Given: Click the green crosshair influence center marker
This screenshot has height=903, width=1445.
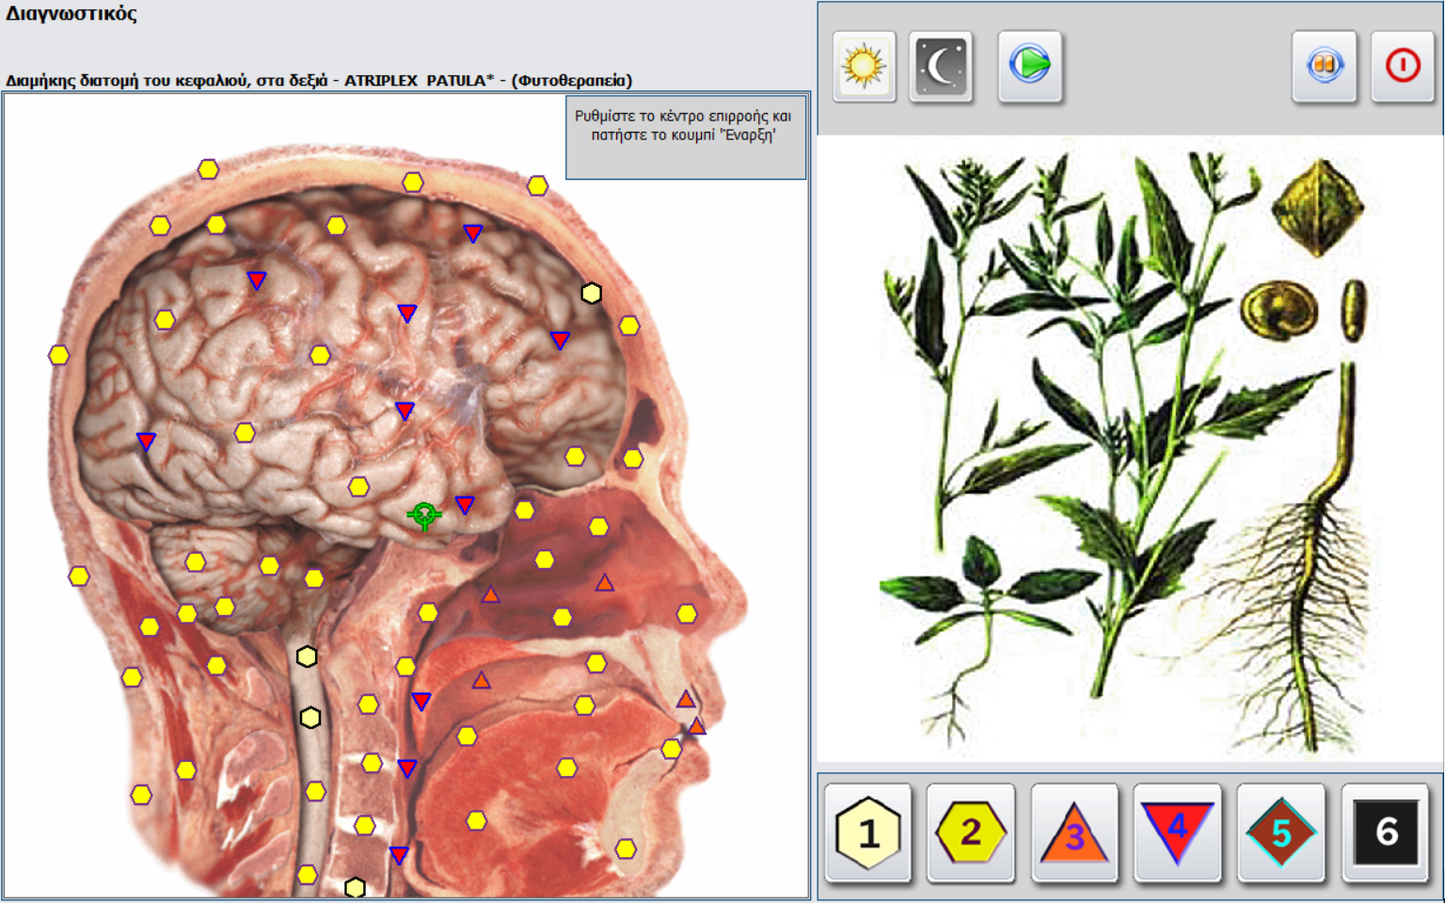Looking at the screenshot, I should (424, 515).
